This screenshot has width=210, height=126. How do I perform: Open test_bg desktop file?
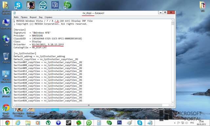click(43, 112)
